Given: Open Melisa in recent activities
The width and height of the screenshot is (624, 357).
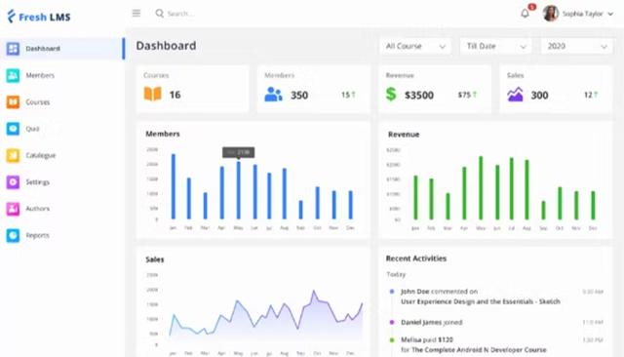Looking at the screenshot, I should [410, 339].
